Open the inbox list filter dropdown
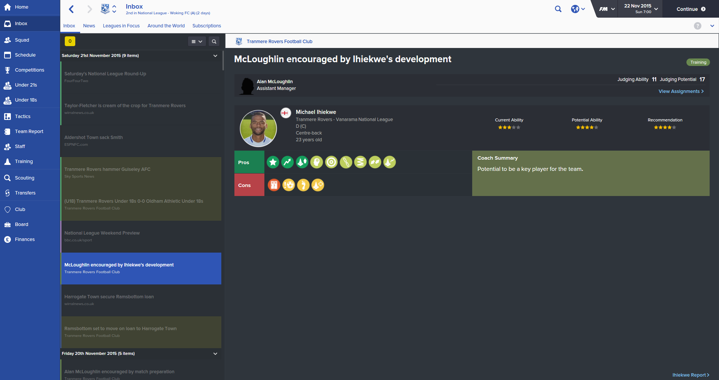 [x=197, y=42]
